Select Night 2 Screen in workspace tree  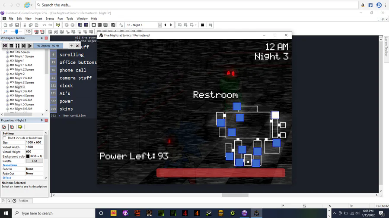click(24, 69)
